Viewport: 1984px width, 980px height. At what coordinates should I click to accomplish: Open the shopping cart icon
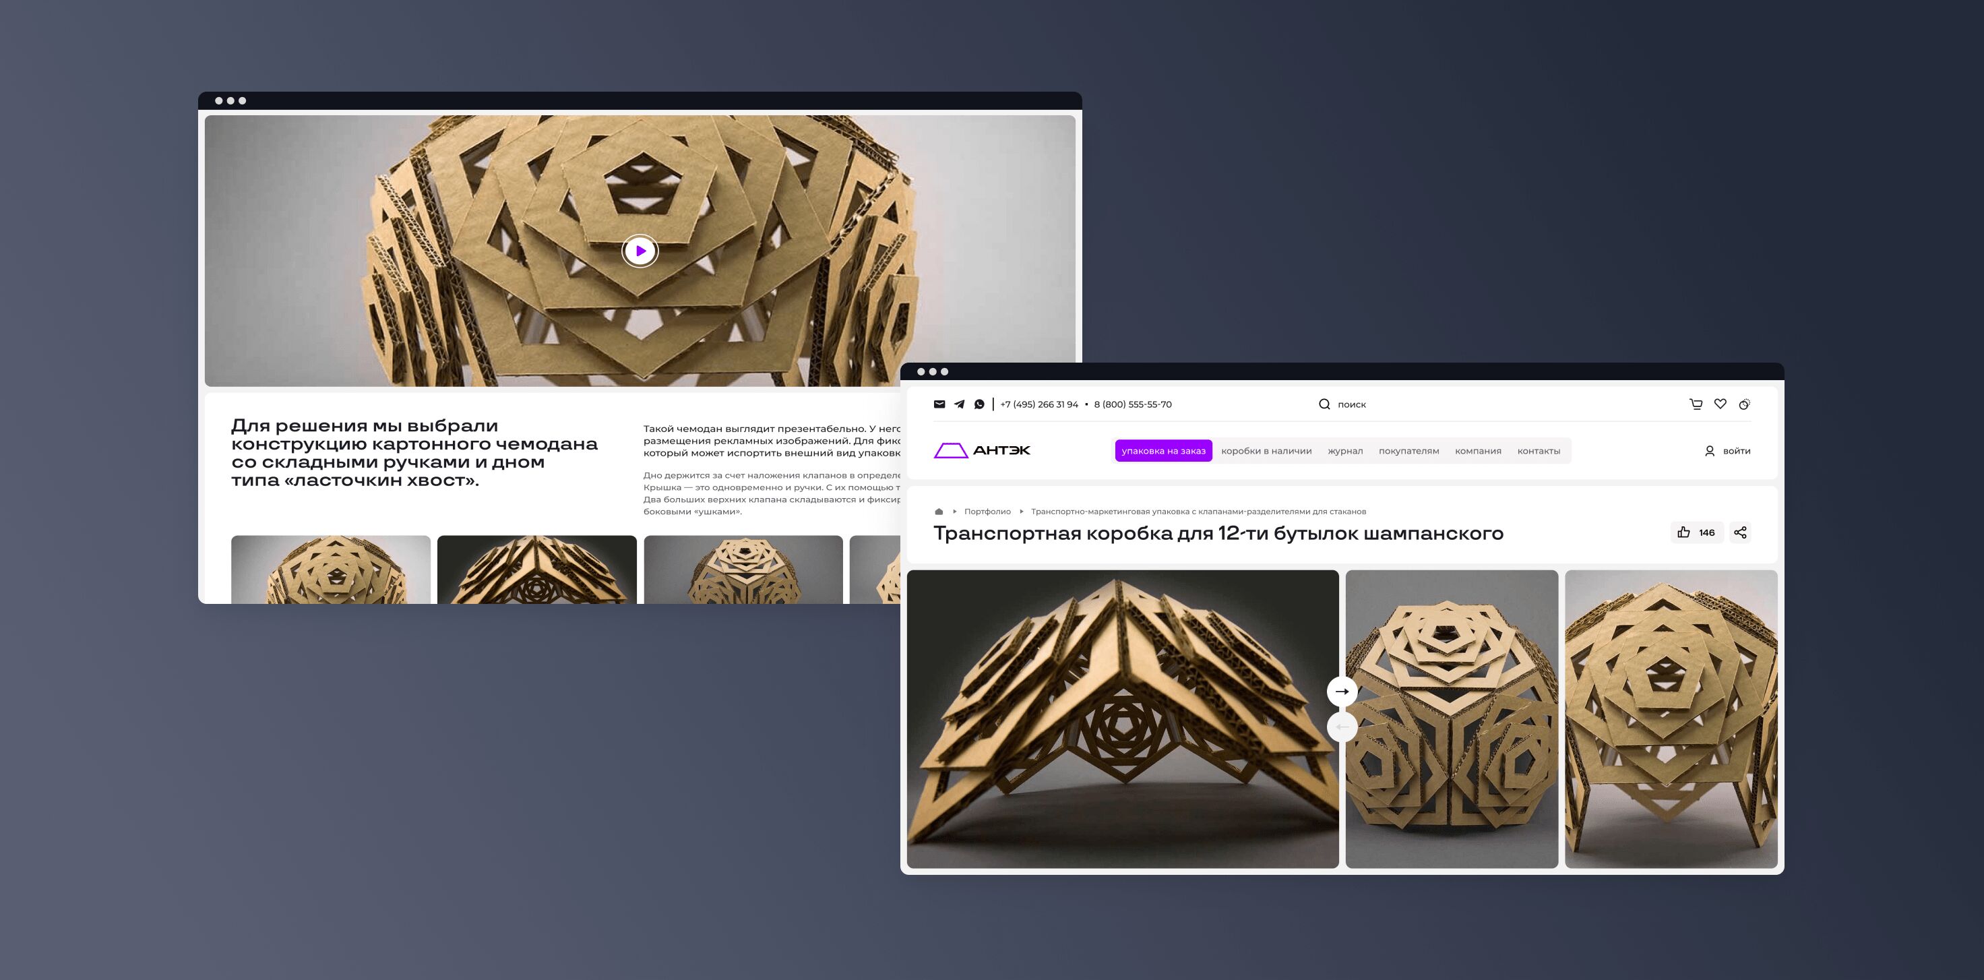coord(1695,404)
